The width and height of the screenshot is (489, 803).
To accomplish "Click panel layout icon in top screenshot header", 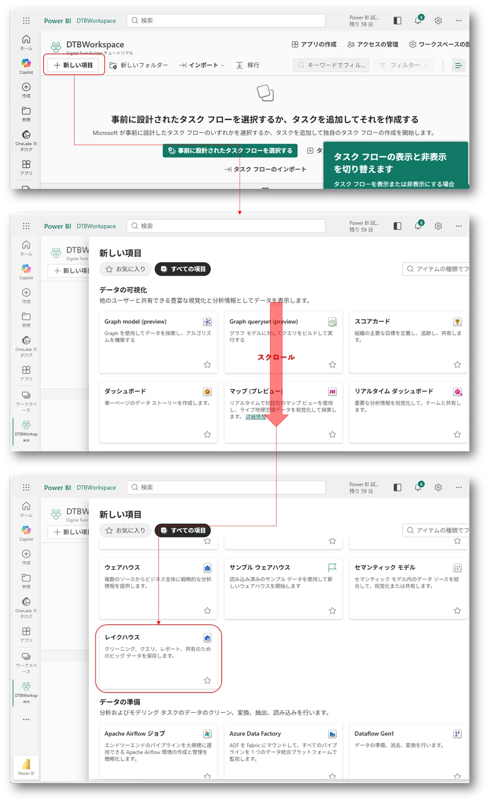I will tap(397, 20).
